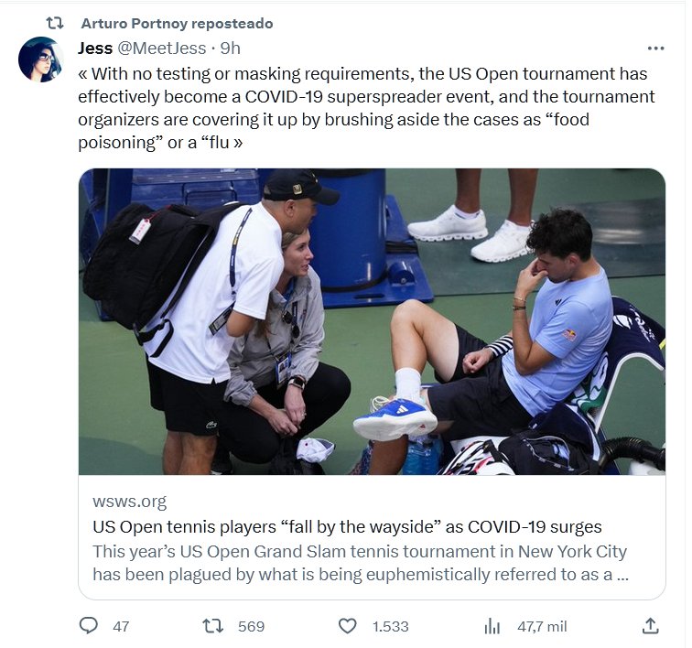Click the 47,7 mil views count
Image resolution: width=692 pixels, height=648 pixels.
(542, 627)
